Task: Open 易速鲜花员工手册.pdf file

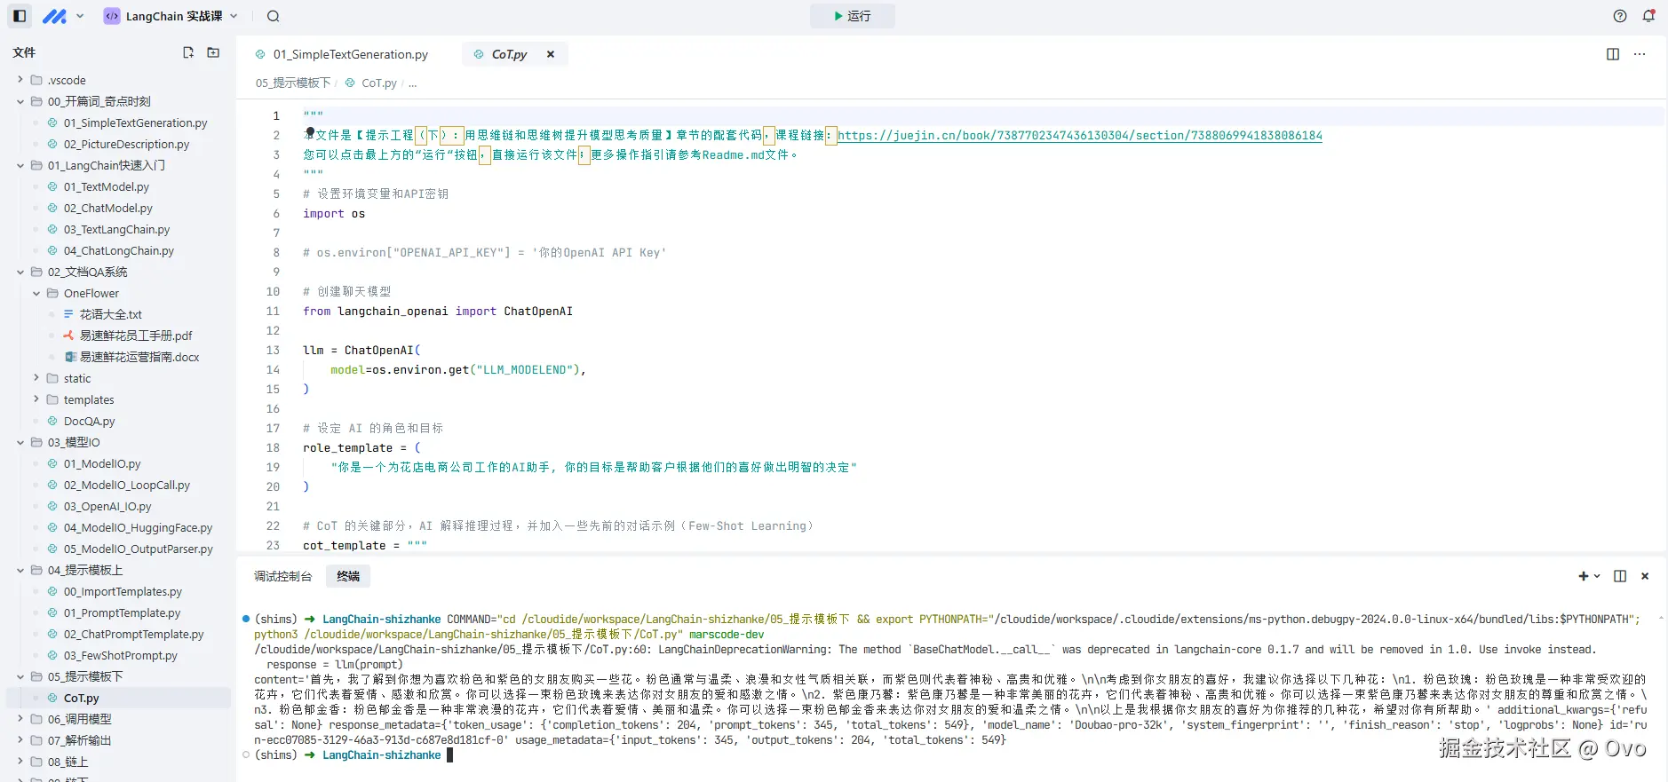Action: point(136,336)
